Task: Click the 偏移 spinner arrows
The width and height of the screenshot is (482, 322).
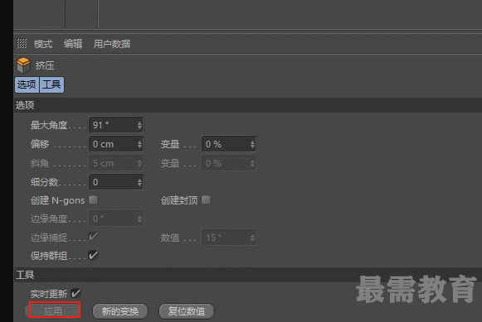Action: click(139, 144)
